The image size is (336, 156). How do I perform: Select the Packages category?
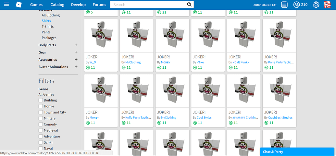tap(49, 38)
